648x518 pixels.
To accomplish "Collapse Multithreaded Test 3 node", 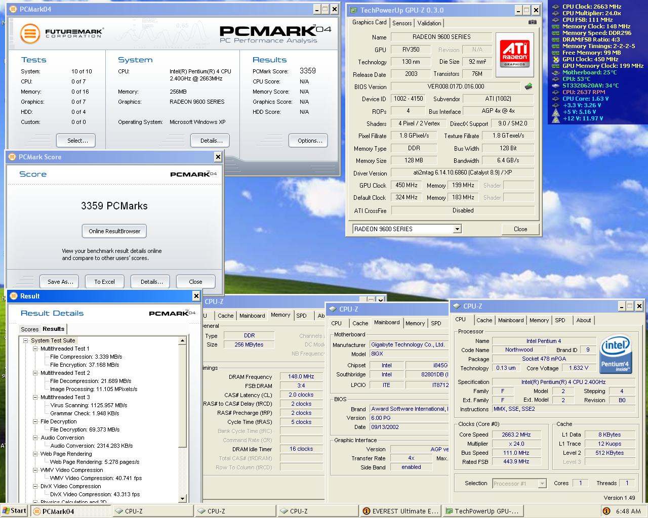I will point(35,397).
